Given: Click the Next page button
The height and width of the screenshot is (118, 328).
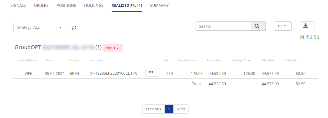Looking at the screenshot, I should (181, 109).
